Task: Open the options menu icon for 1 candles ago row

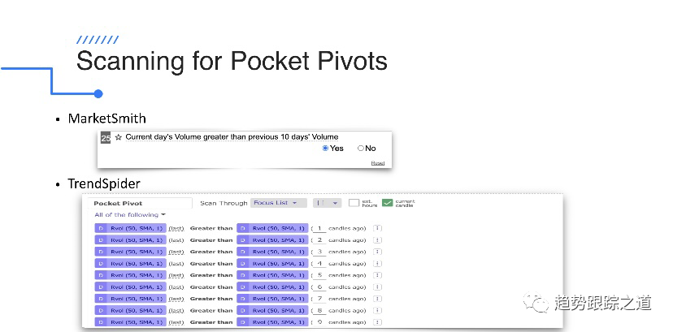Action: pos(376,229)
